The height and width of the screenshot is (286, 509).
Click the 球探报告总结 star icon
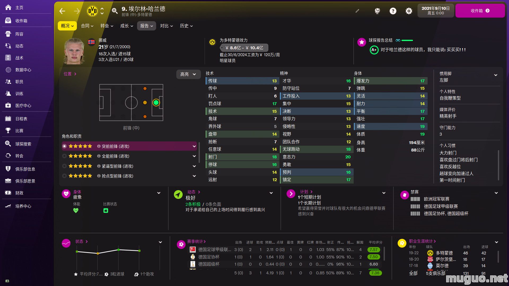361,42
